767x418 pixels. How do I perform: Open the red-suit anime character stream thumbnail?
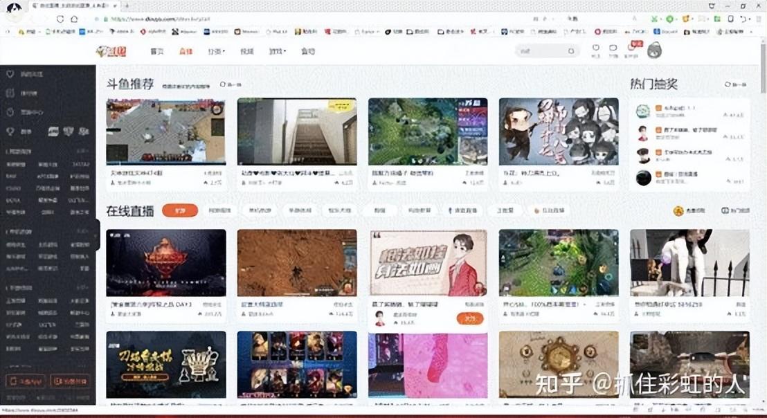[428, 263]
